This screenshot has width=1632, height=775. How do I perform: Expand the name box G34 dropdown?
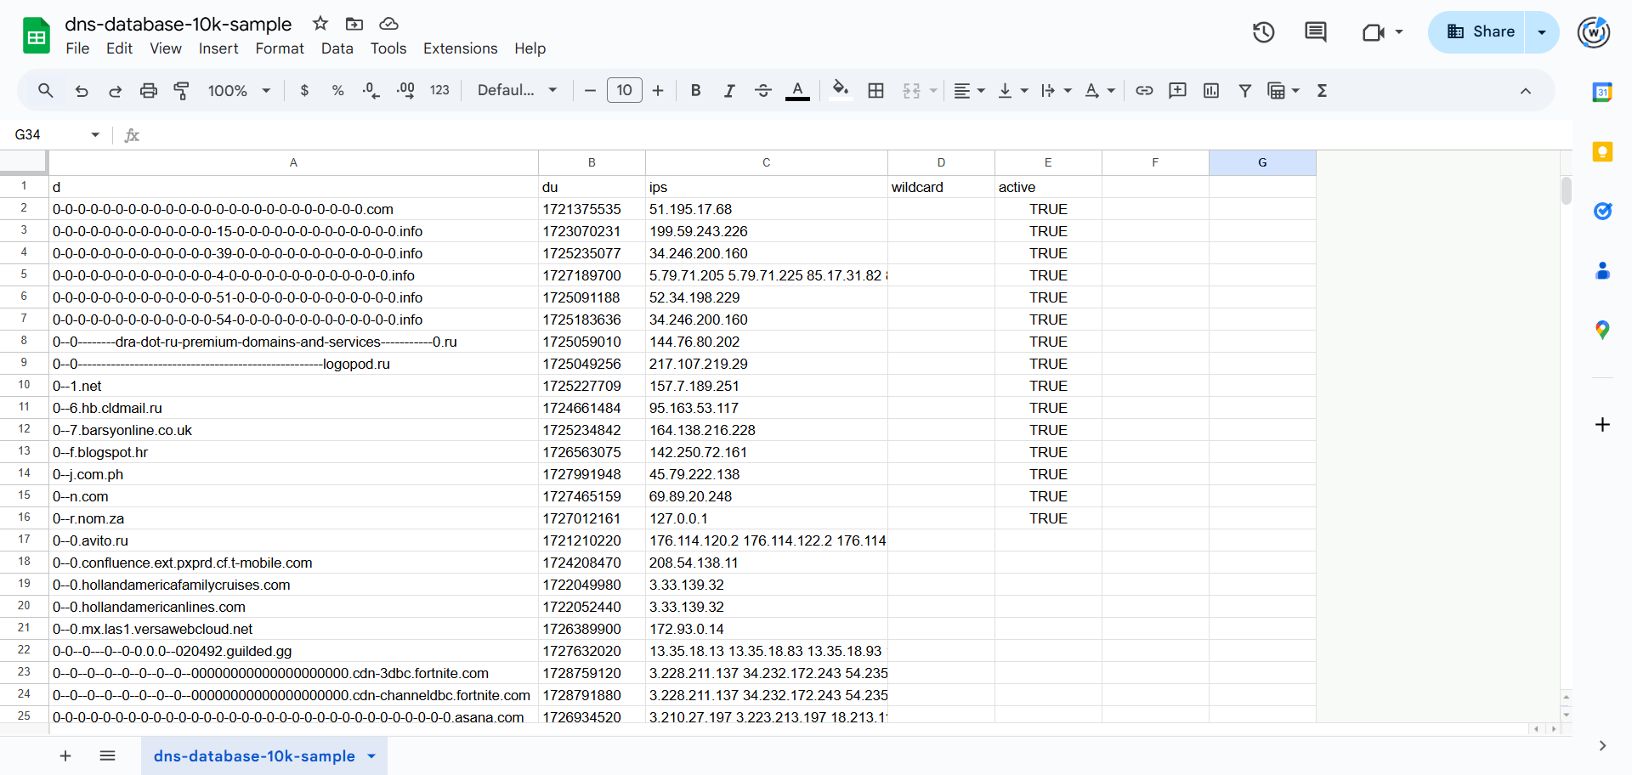pos(95,135)
